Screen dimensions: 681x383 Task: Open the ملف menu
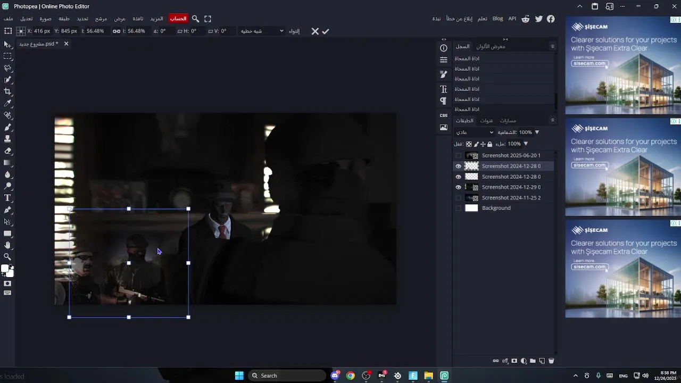9,19
